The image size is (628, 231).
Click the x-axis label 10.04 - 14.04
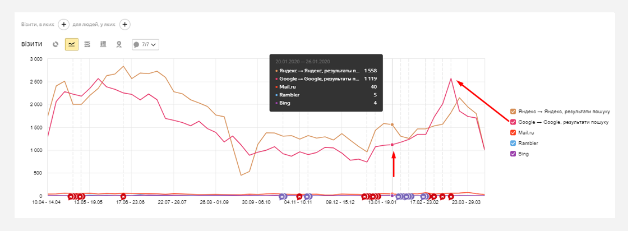point(47,202)
